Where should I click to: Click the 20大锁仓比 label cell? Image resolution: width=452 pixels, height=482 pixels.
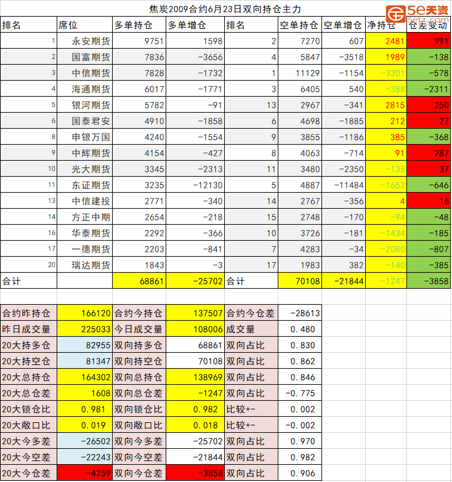(x=28, y=409)
